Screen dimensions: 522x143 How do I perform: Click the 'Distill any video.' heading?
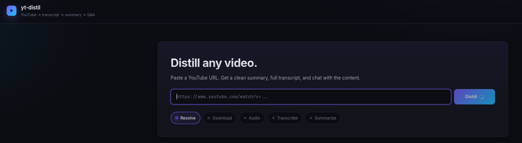click(x=214, y=63)
